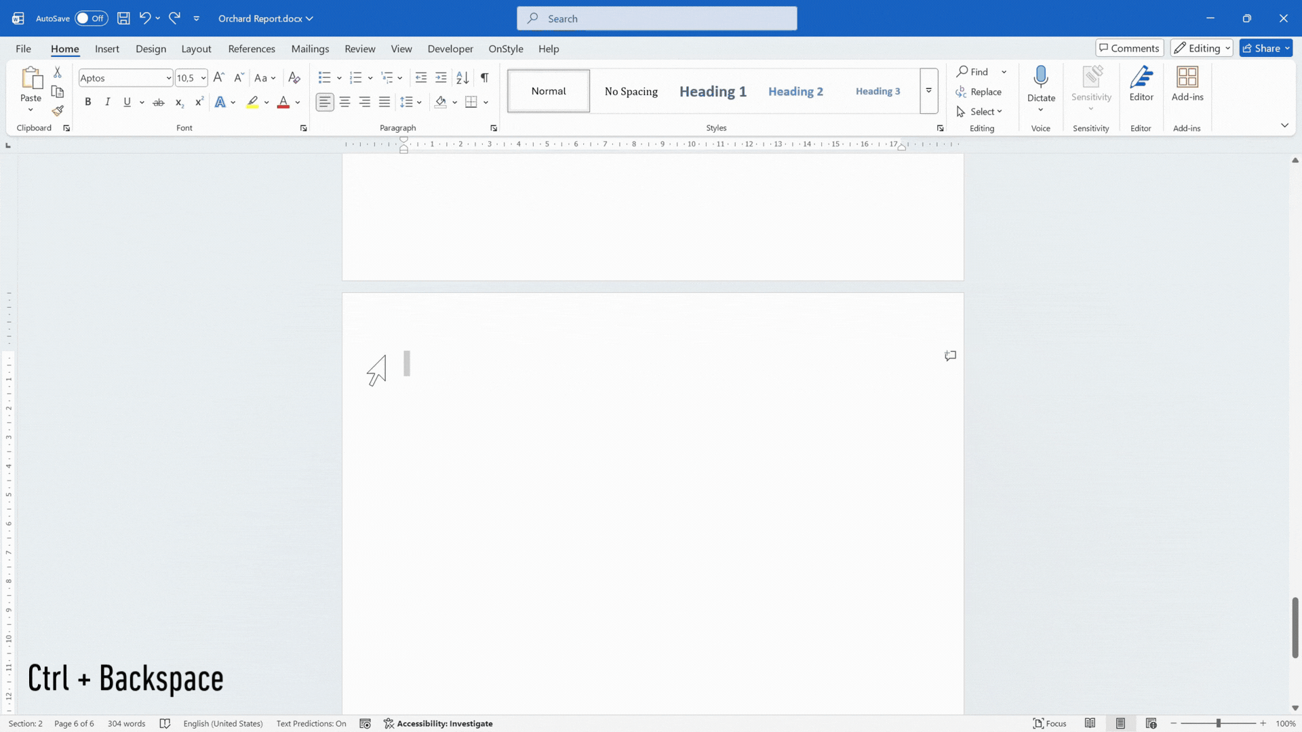Apply Heading 1 style
Screen dimensions: 1302x732
point(713,91)
